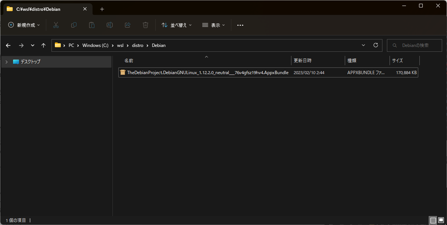Switch to large thumbnails view in status bar

coord(441,221)
